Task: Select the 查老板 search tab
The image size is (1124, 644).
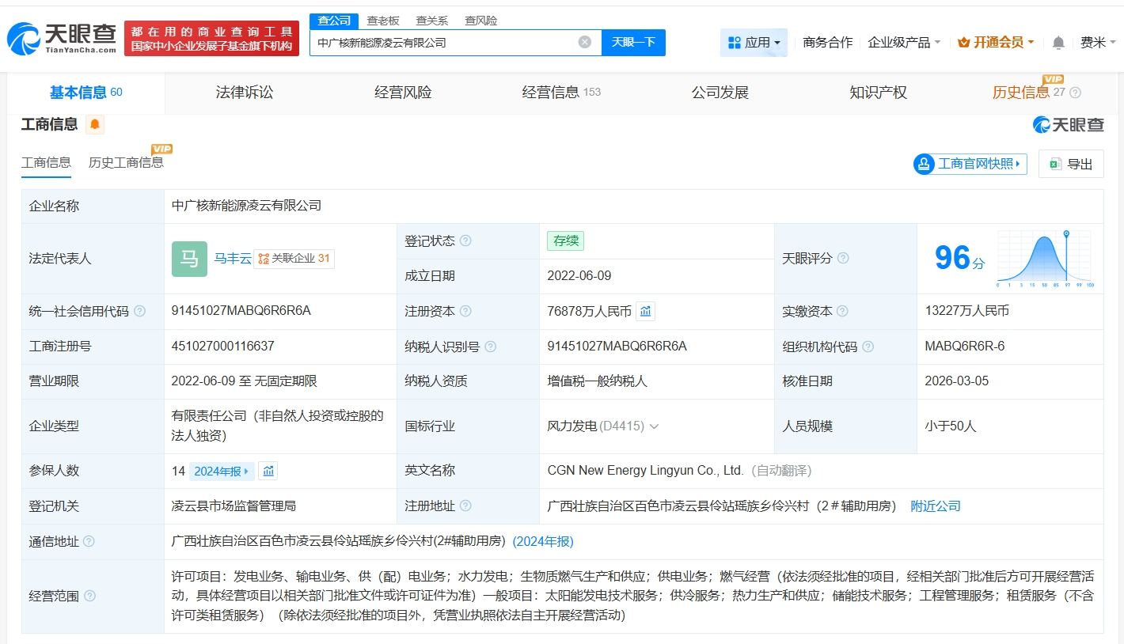Action: (x=385, y=20)
